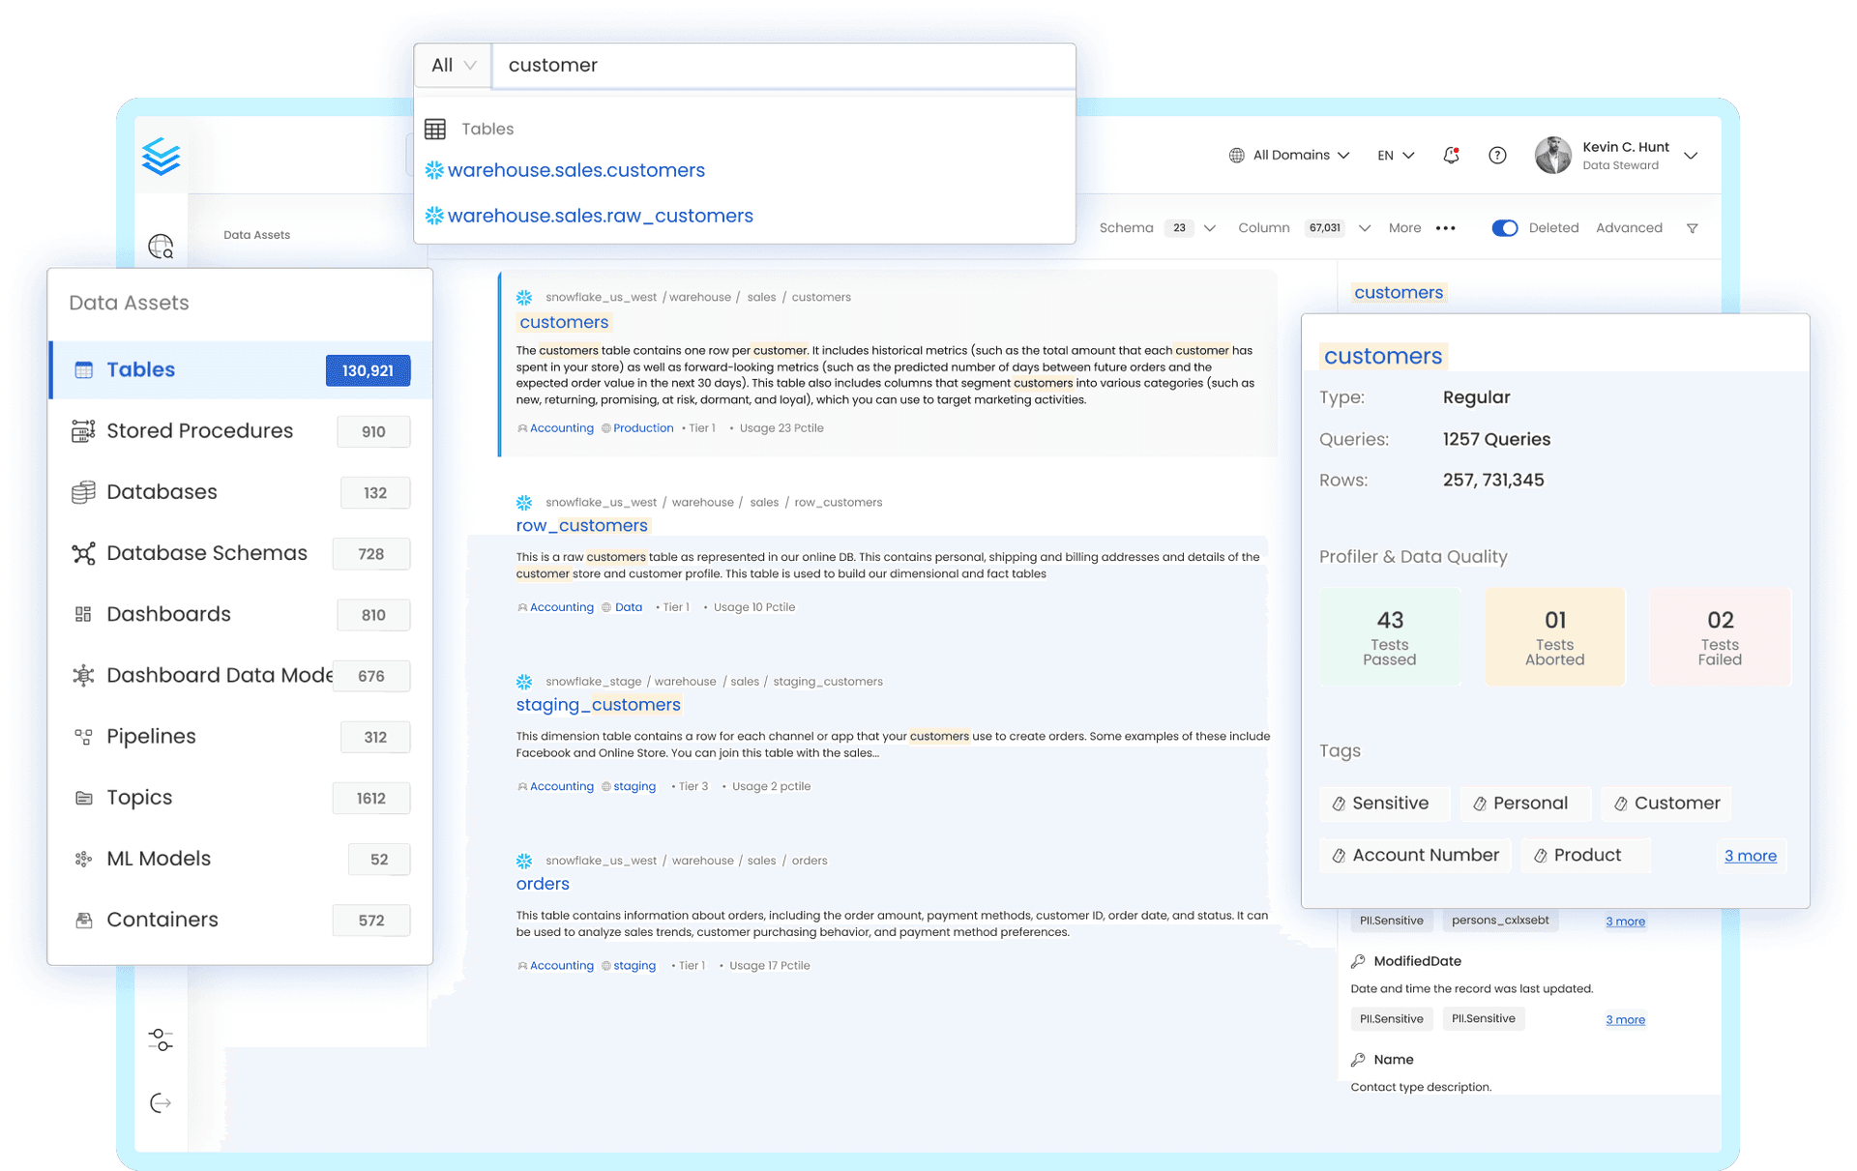Click the Accounting domain tag on row_customers
The width and height of the screenshot is (1857, 1171).
click(561, 607)
